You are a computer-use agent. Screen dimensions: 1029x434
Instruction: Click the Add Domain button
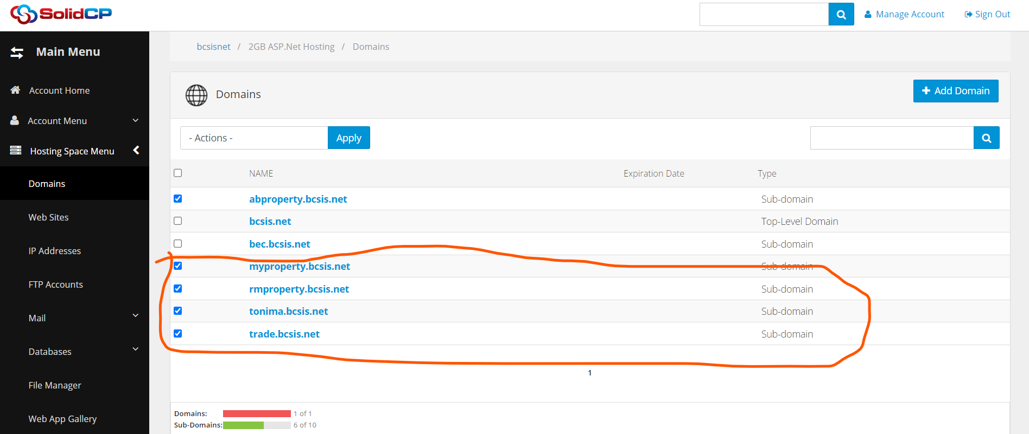pos(955,91)
